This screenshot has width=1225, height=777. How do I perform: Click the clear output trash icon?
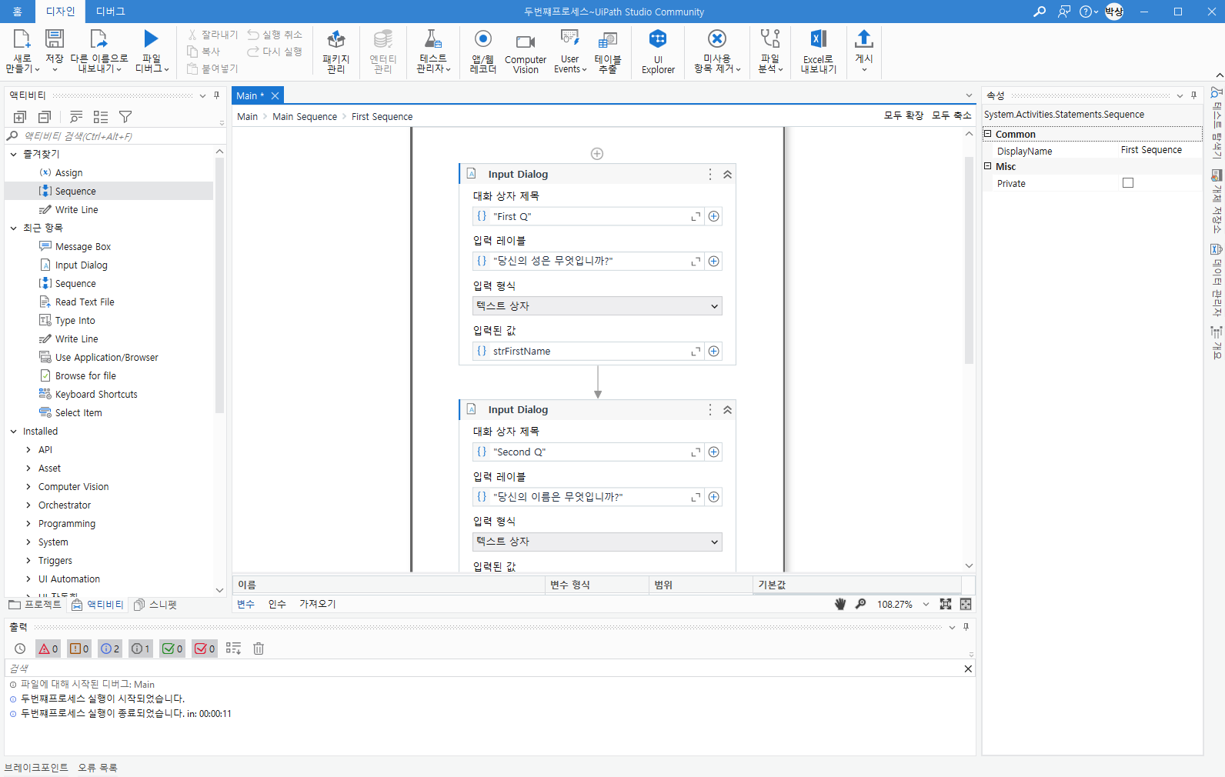coord(259,649)
